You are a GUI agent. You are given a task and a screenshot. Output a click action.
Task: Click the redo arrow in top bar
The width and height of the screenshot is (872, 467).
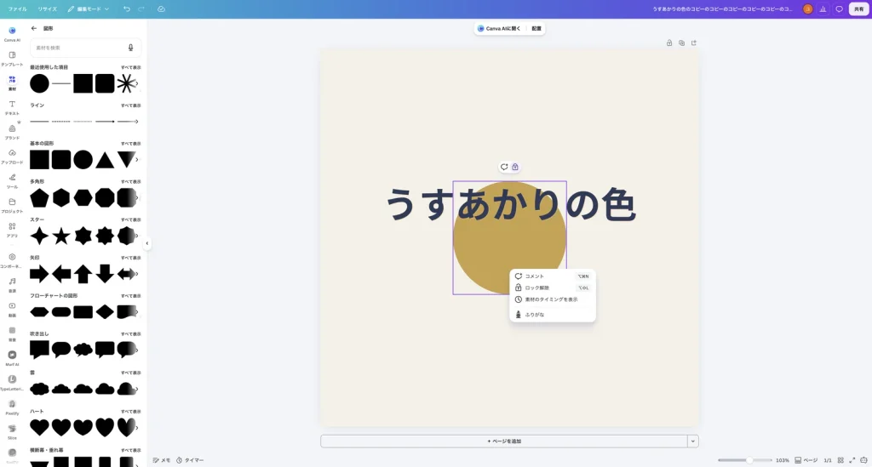click(141, 9)
